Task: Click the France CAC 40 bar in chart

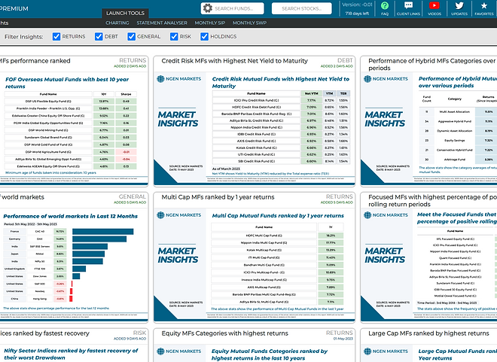Action: click(x=102, y=232)
